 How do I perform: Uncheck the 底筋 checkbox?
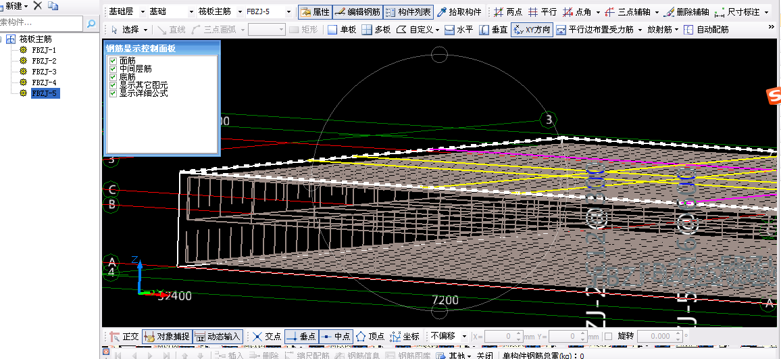[x=113, y=77]
